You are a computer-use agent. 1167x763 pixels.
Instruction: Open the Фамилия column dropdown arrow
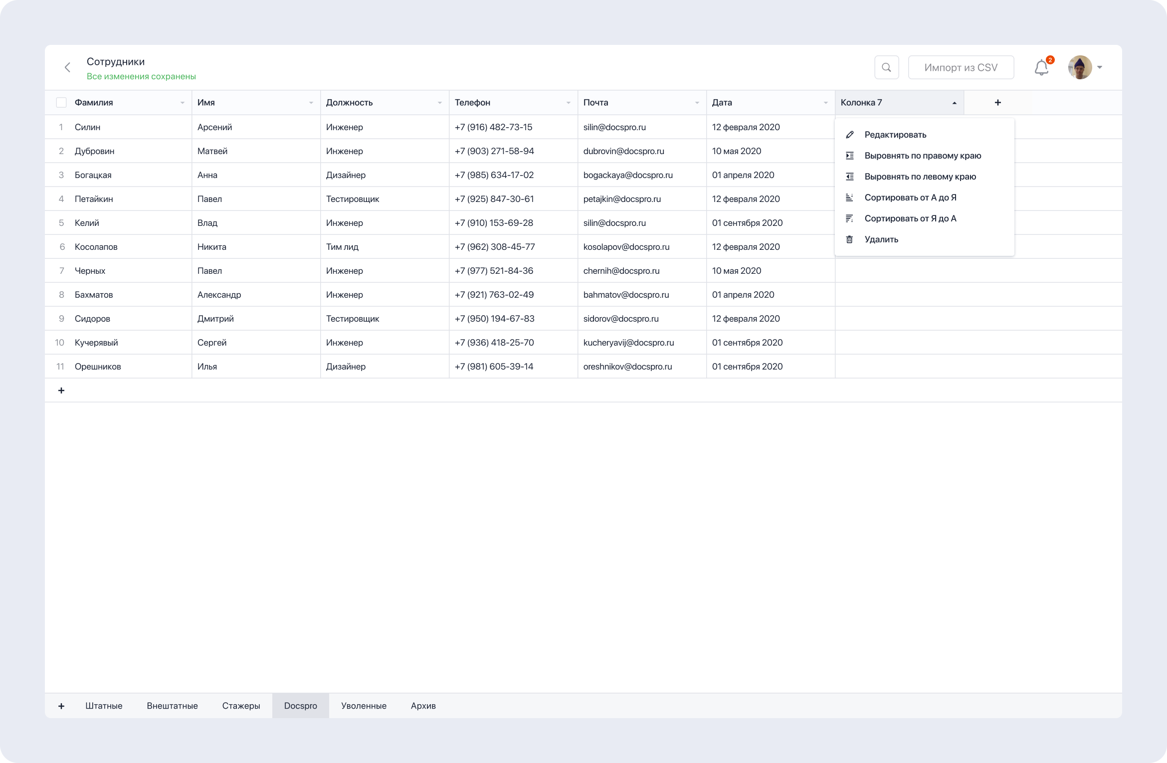pyautogui.click(x=183, y=103)
